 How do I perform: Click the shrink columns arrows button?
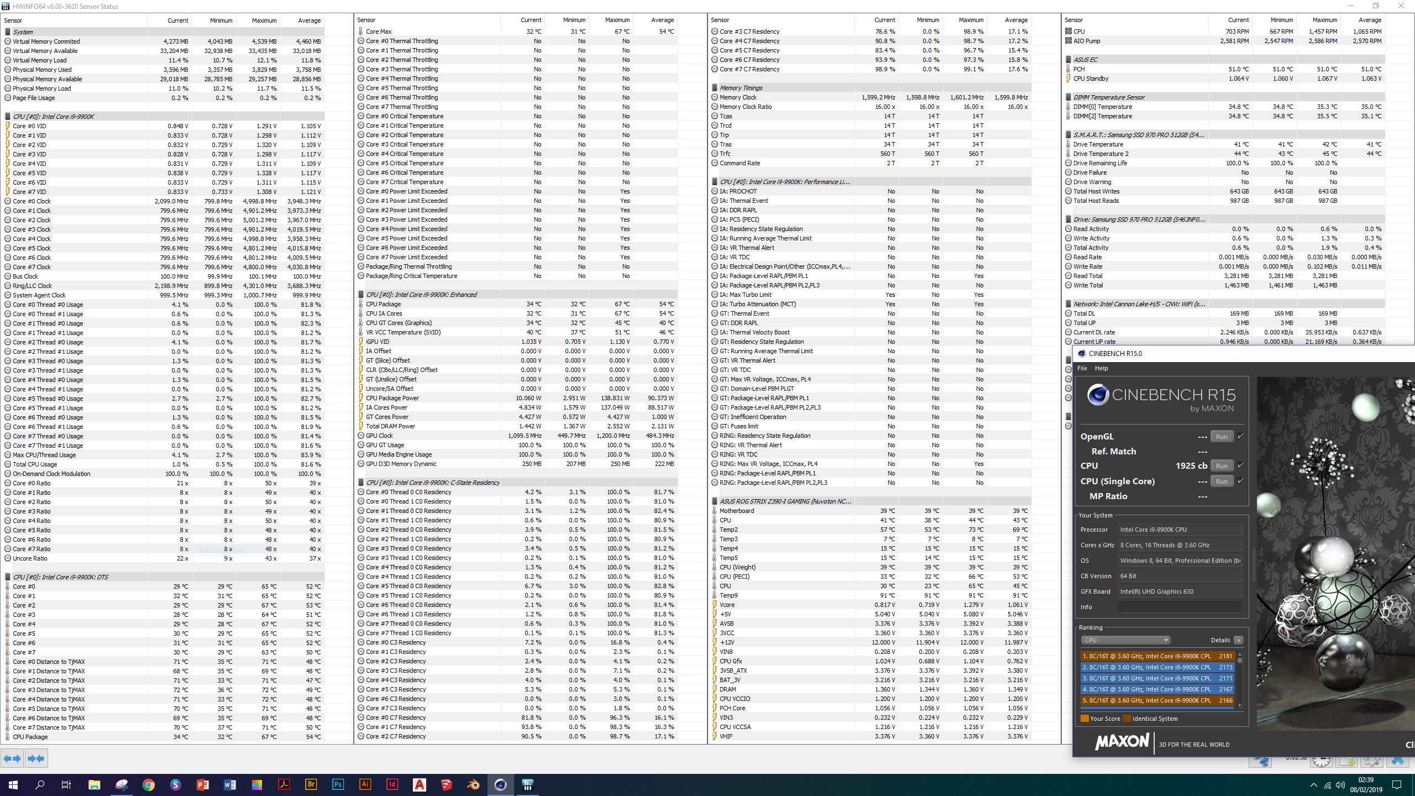click(x=36, y=758)
